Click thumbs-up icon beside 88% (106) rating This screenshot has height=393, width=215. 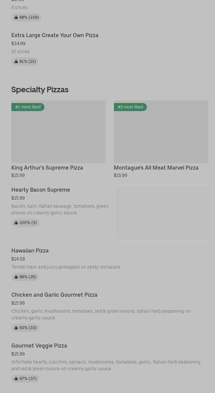(16, 17)
